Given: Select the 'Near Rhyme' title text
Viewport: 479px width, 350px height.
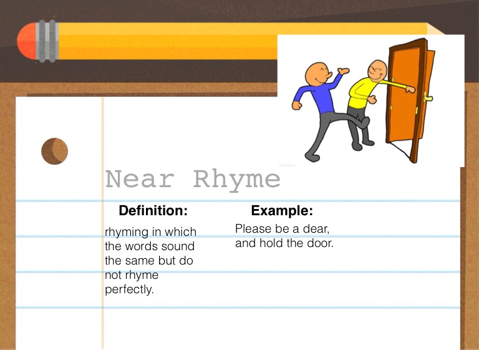Looking at the screenshot, I should (x=193, y=180).
